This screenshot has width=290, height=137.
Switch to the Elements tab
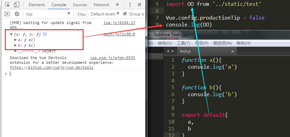coord(37,4)
